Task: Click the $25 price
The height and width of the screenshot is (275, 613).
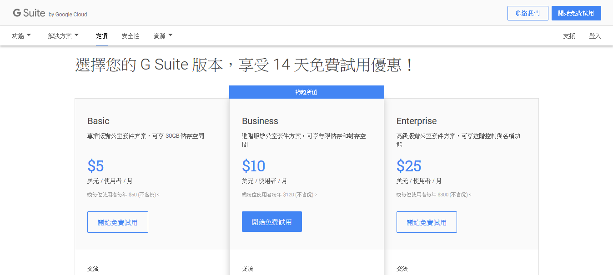Action: point(409,166)
